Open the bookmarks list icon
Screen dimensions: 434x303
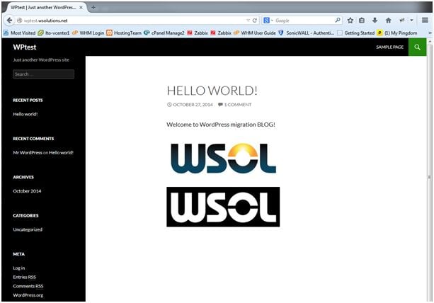click(362, 21)
